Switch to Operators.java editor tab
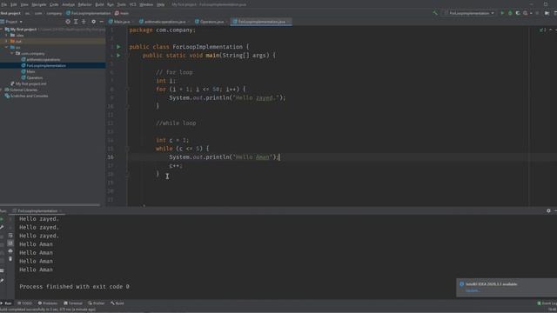This screenshot has height=313, width=557. 211,22
